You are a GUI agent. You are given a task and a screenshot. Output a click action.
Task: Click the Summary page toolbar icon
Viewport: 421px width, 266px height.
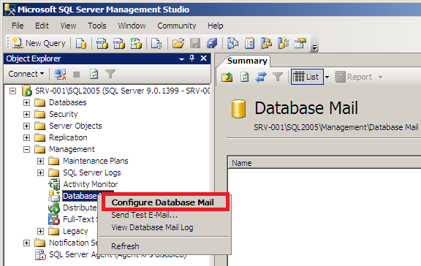(249, 43)
